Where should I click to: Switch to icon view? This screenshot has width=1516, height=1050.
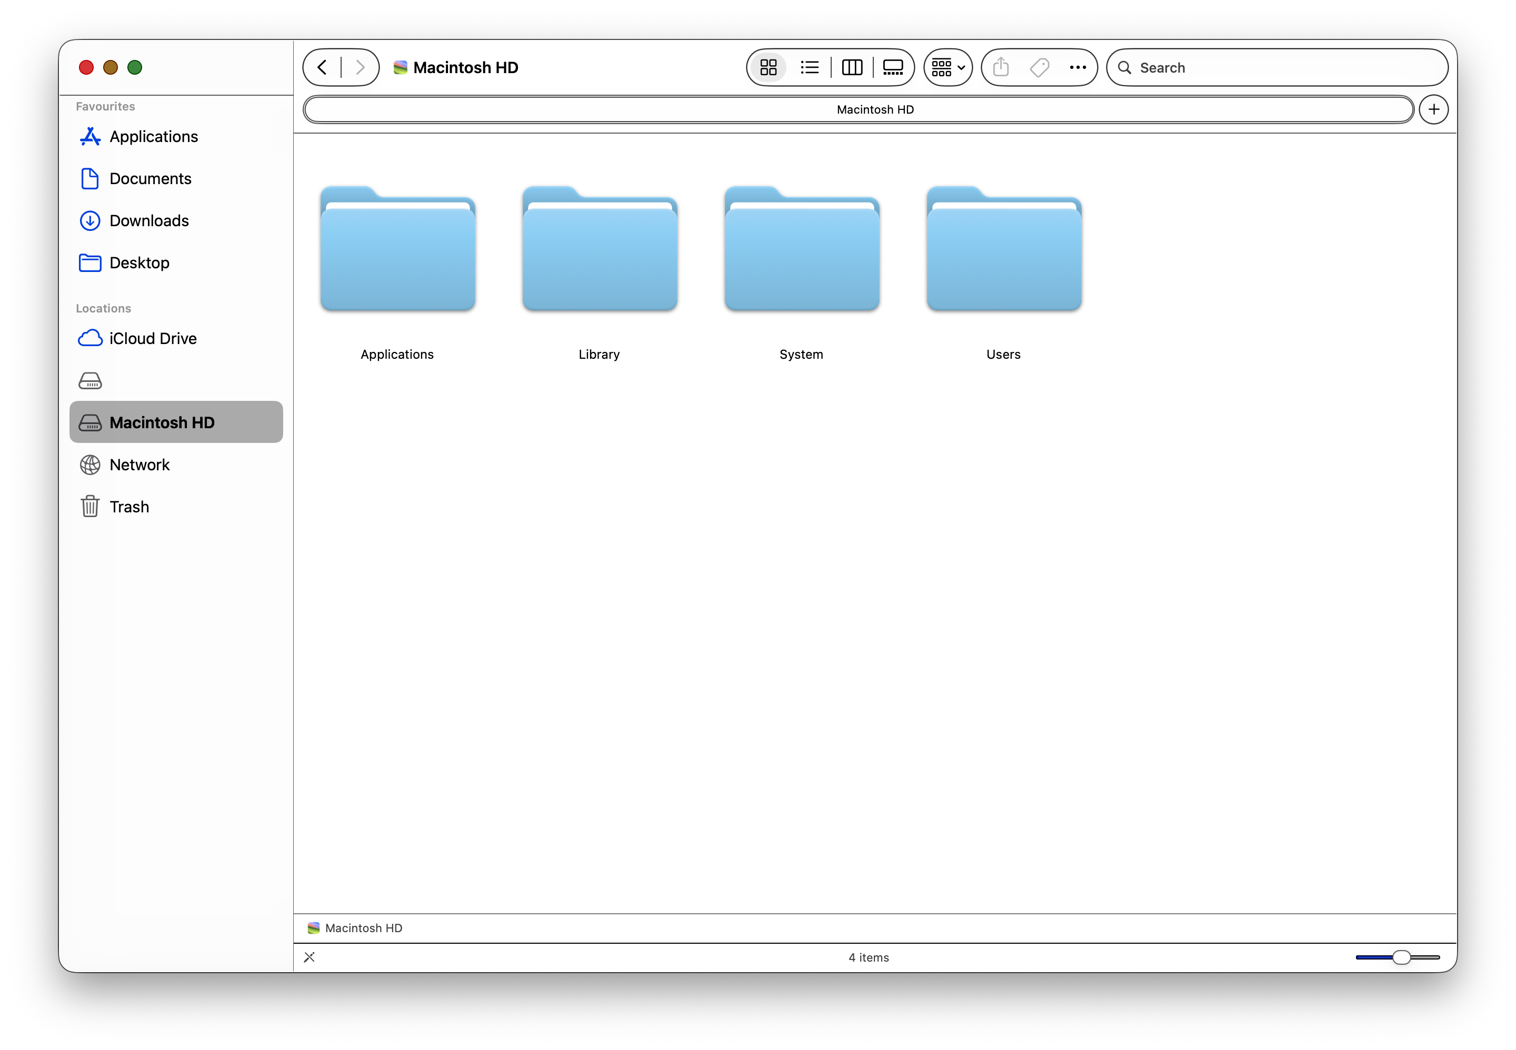pos(768,67)
